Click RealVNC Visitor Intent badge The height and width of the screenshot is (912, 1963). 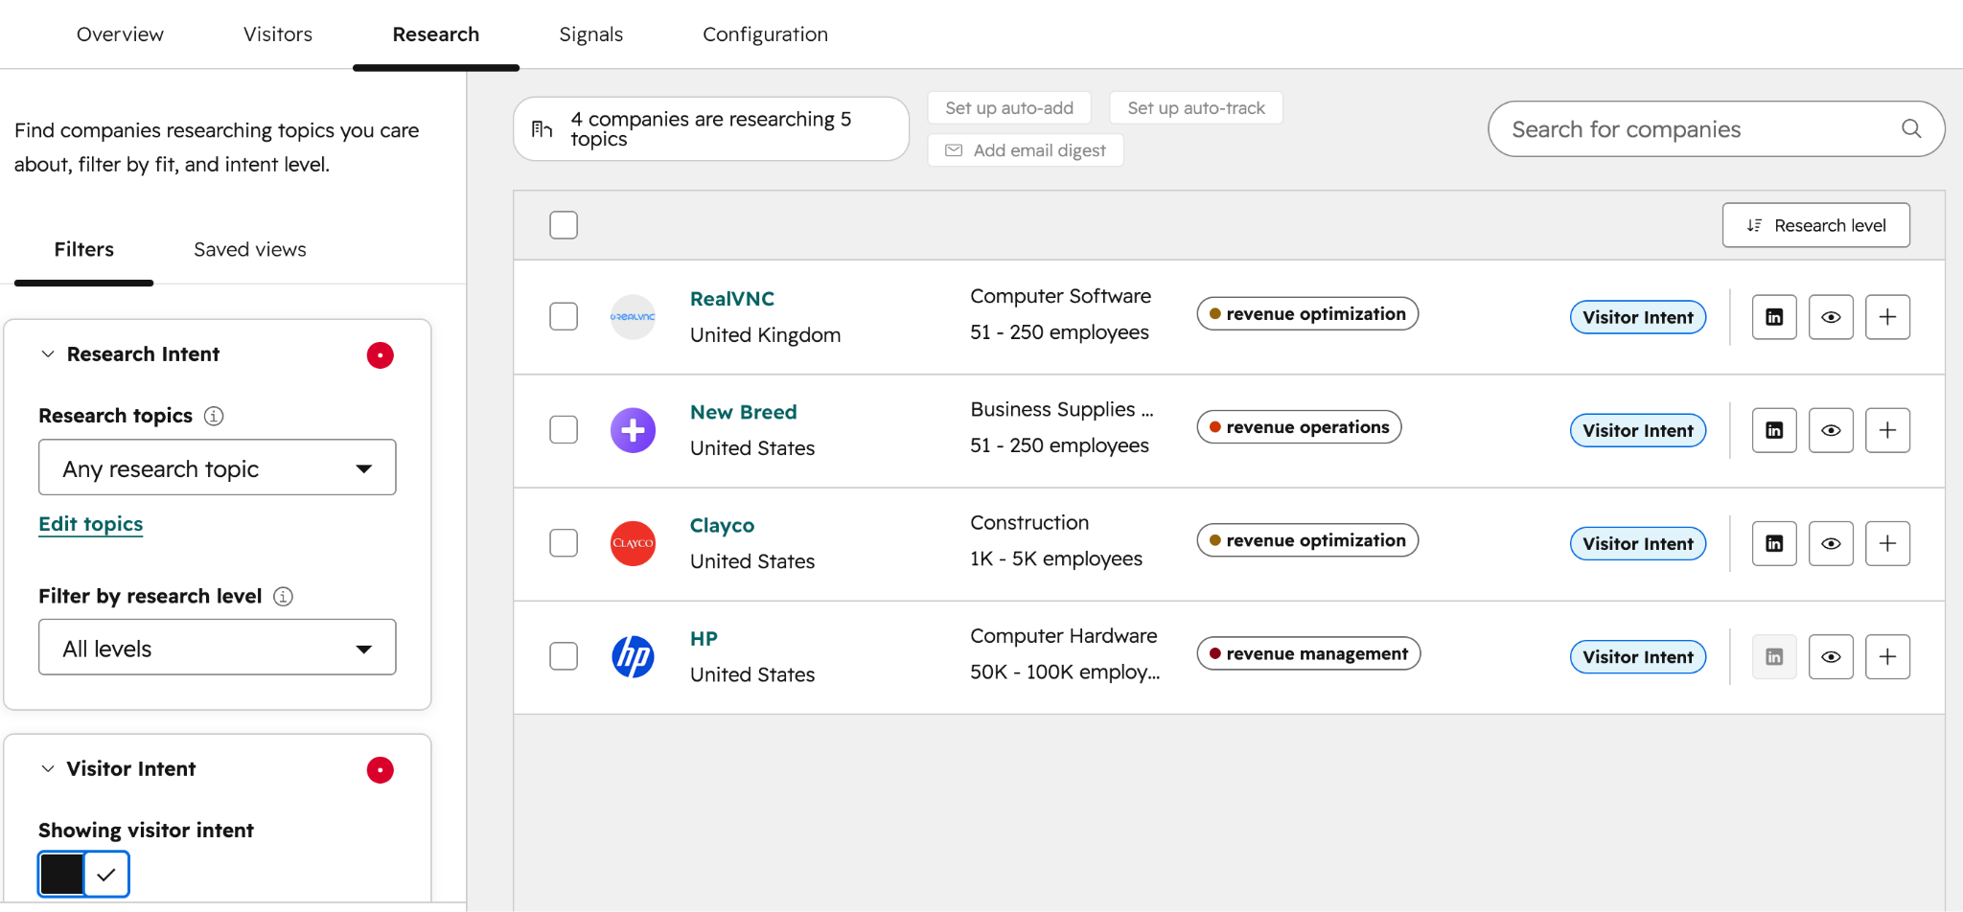click(1638, 317)
